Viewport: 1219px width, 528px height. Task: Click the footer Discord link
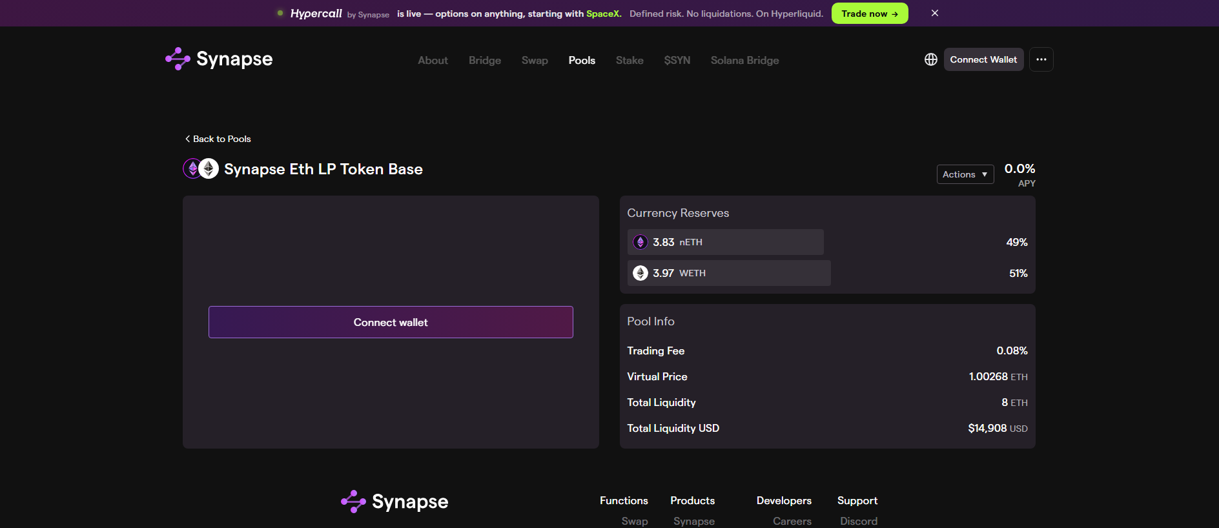[858, 521]
